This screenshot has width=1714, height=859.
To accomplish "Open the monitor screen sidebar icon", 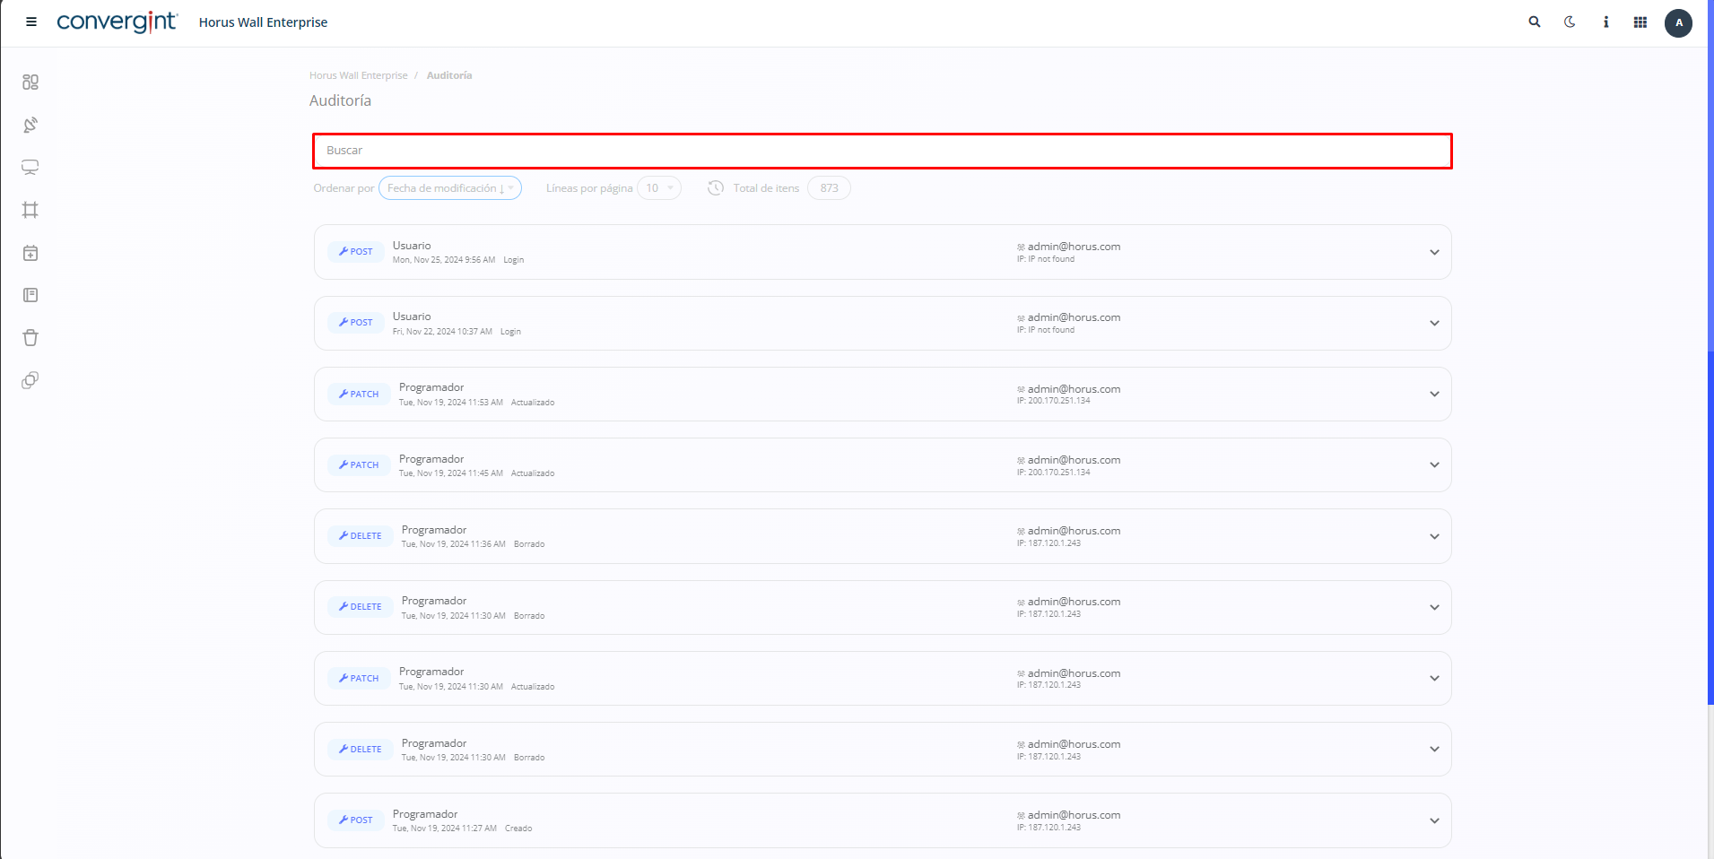I will click(x=30, y=168).
